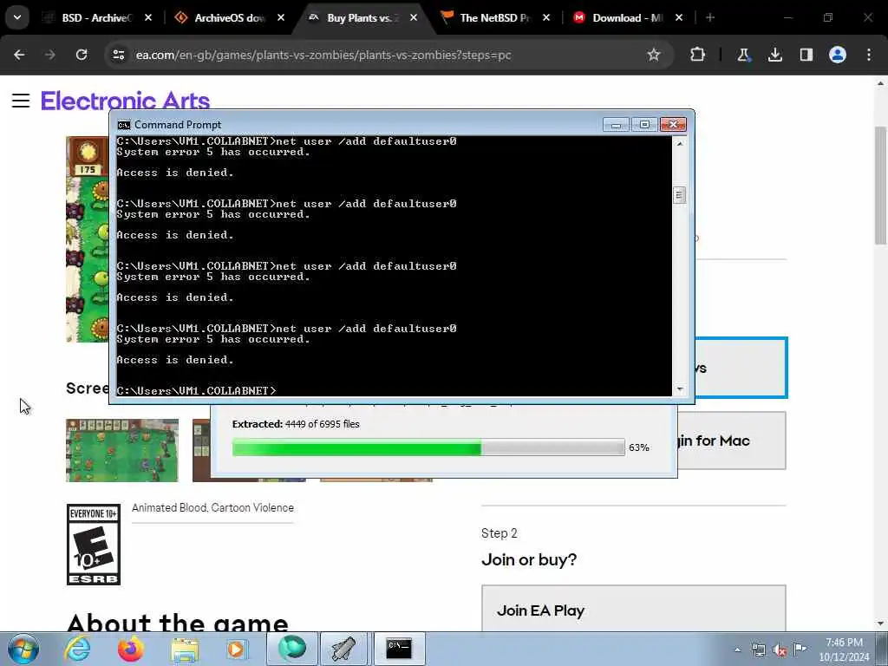Image resolution: width=888 pixels, height=666 pixels.
Task: Close the ArchiveOS download tab
Action: 281,18
